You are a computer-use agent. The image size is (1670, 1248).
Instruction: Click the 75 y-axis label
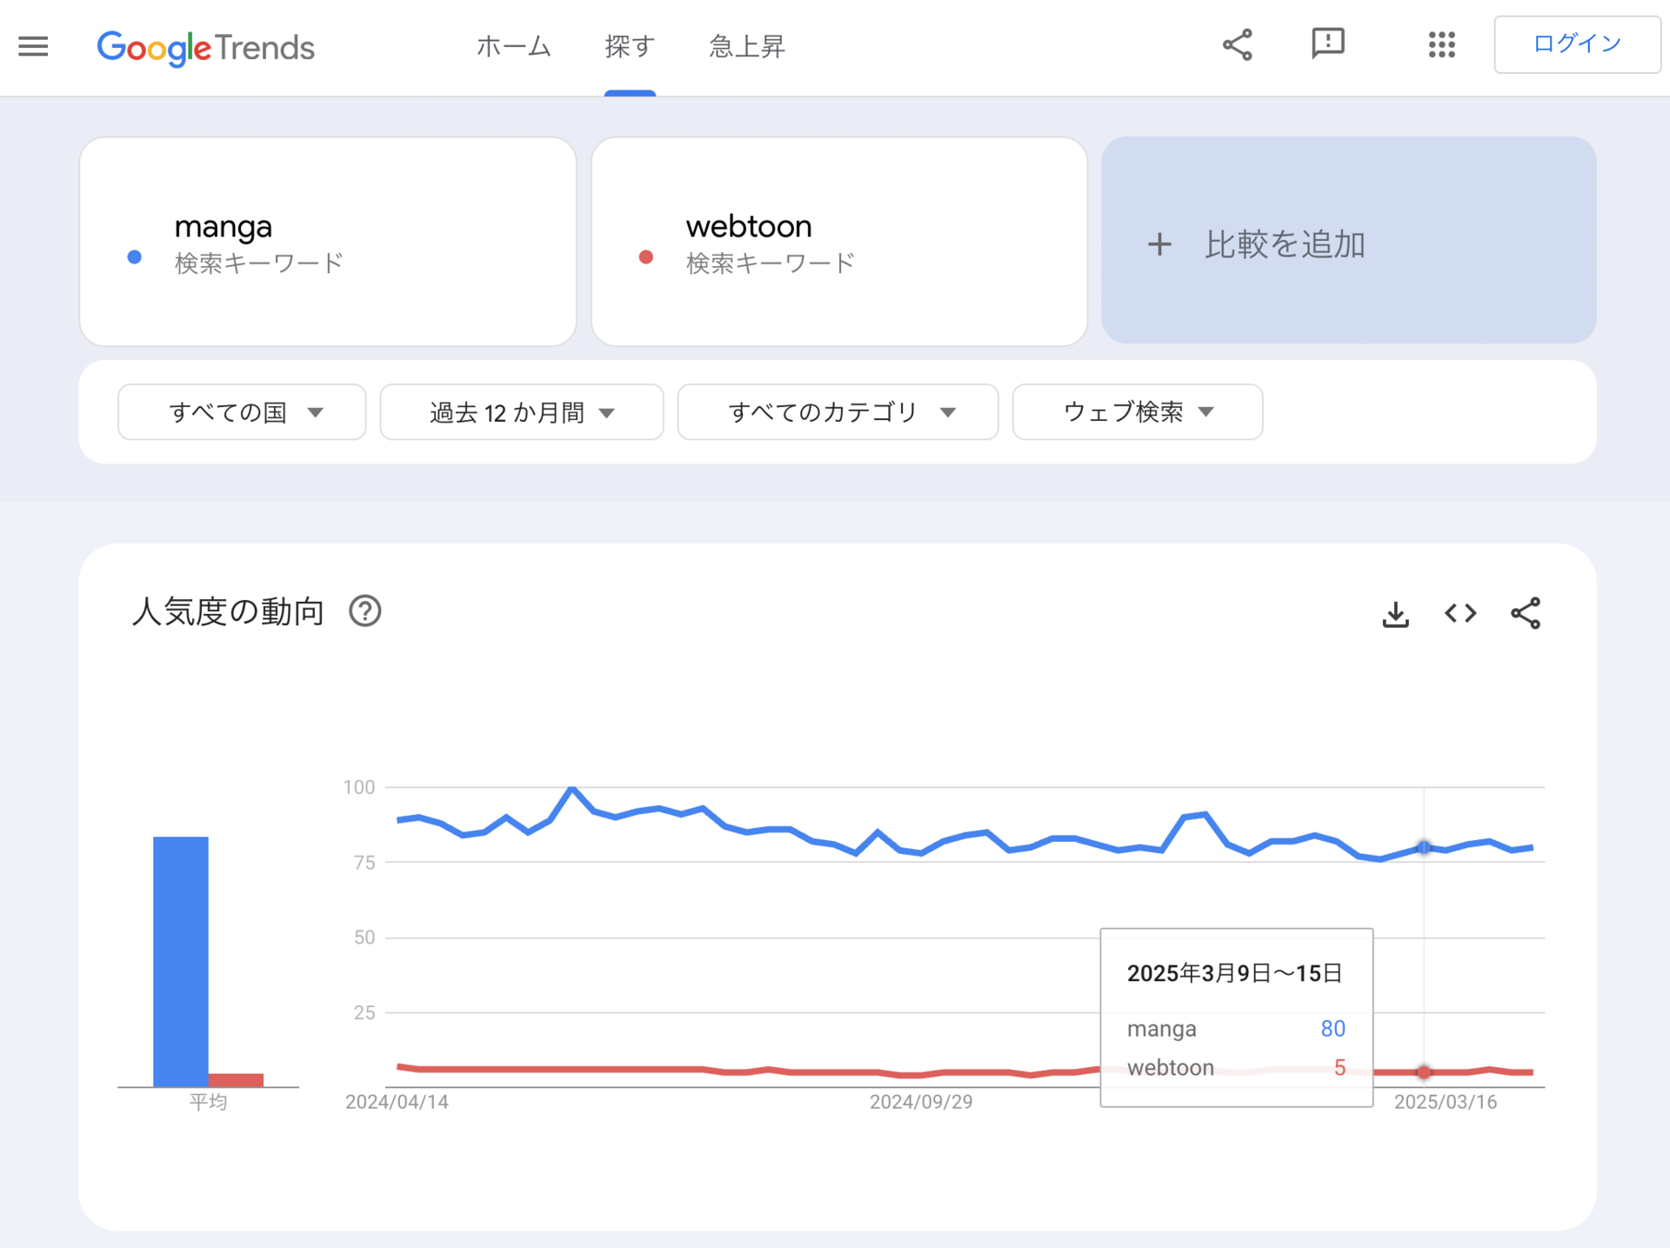[x=364, y=862]
